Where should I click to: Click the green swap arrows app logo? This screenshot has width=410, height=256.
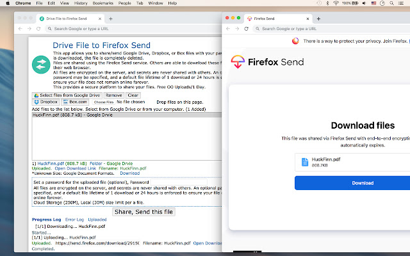pos(41,65)
